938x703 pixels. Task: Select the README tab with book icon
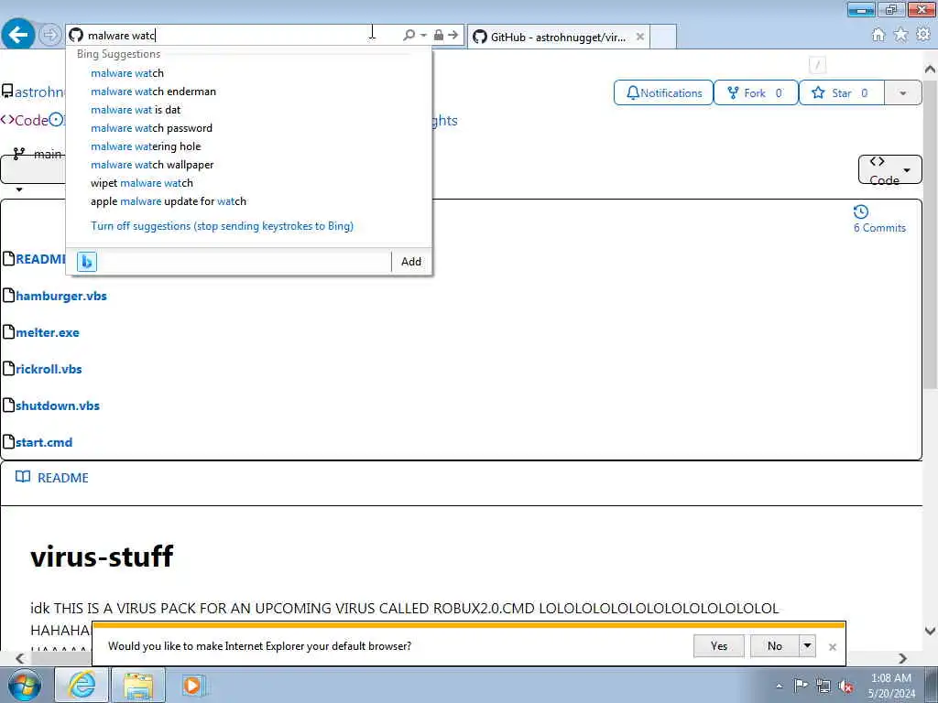[52, 478]
